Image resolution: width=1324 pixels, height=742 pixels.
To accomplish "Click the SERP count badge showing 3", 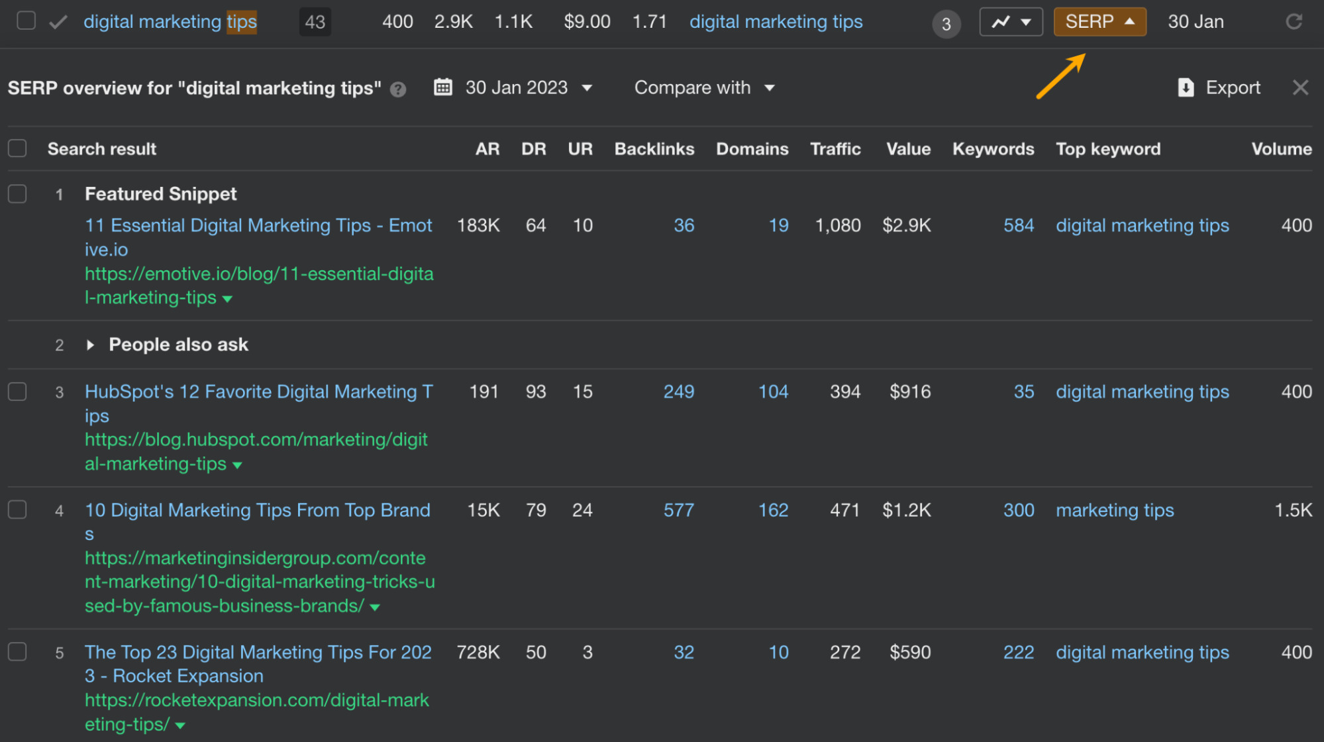I will [946, 24].
